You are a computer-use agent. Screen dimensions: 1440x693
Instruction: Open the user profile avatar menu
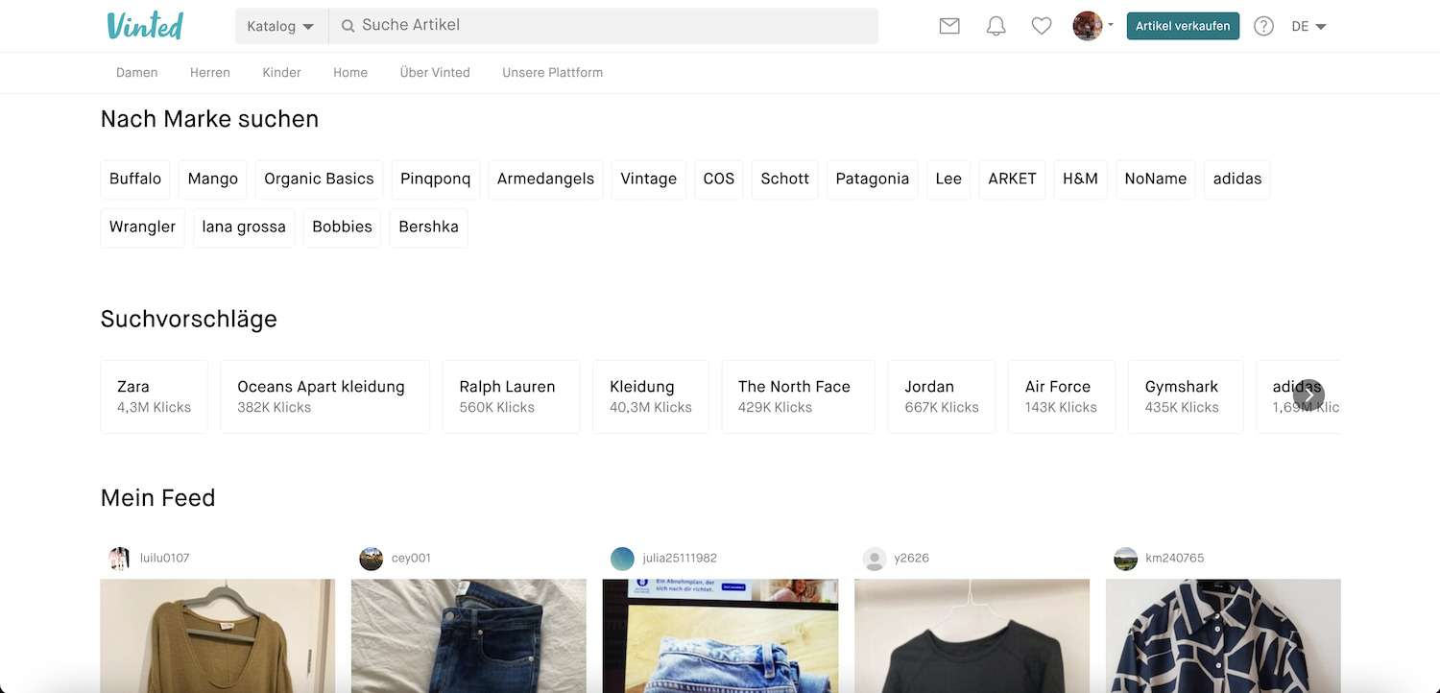[x=1092, y=26]
